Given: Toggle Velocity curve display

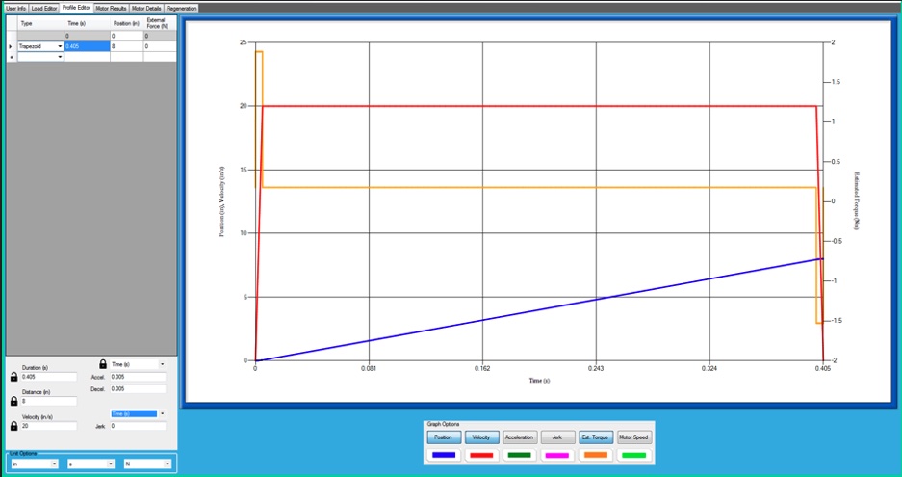Looking at the screenshot, I should [x=481, y=437].
